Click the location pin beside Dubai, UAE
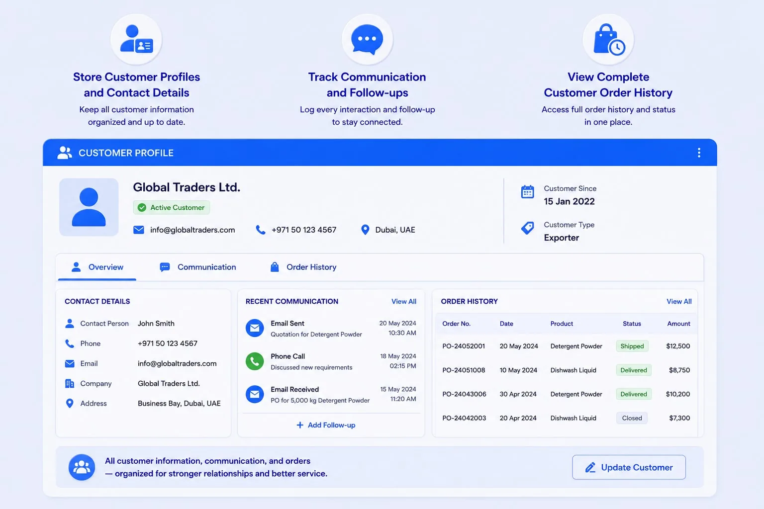The height and width of the screenshot is (509, 764). (x=365, y=230)
